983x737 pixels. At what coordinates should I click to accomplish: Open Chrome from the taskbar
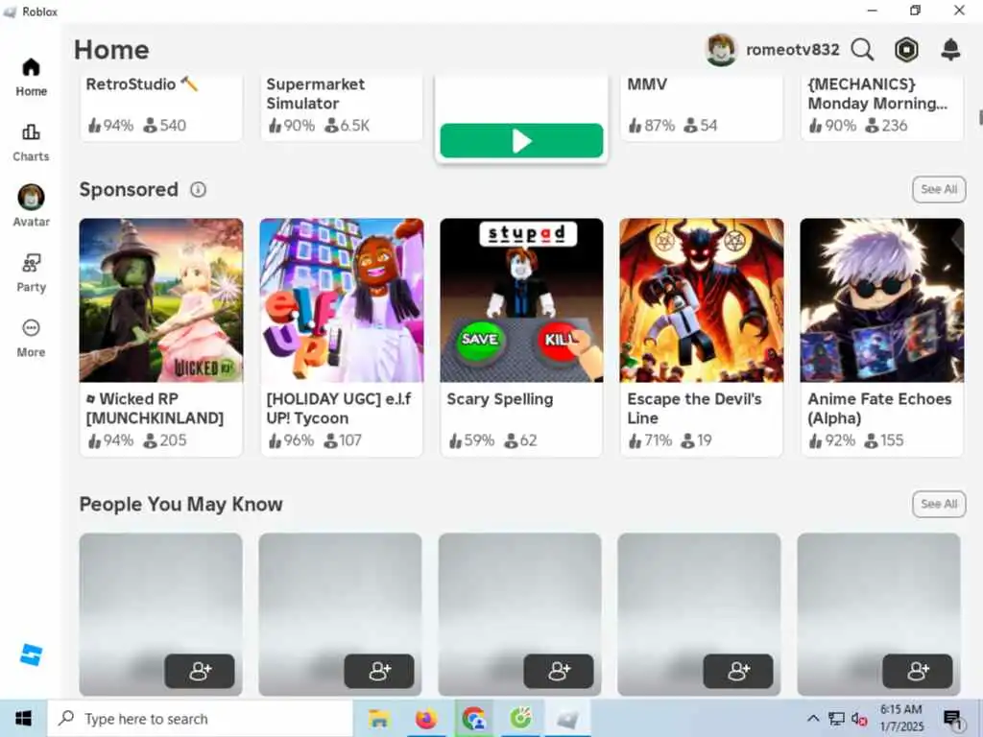point(473,718)
